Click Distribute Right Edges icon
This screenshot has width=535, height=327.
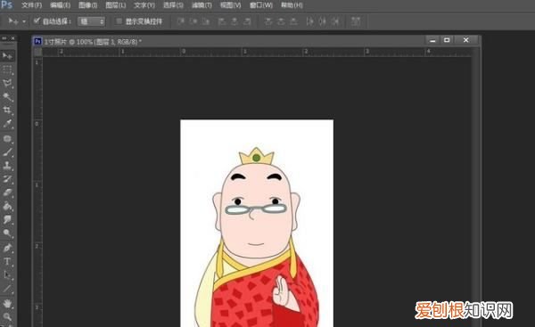[335, 21]
